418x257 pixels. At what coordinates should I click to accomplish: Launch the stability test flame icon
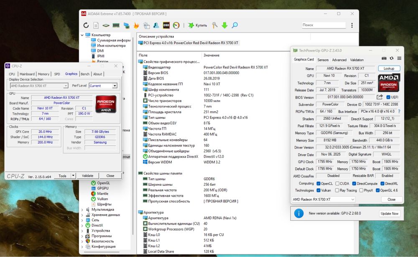click(x=136, y=25)
